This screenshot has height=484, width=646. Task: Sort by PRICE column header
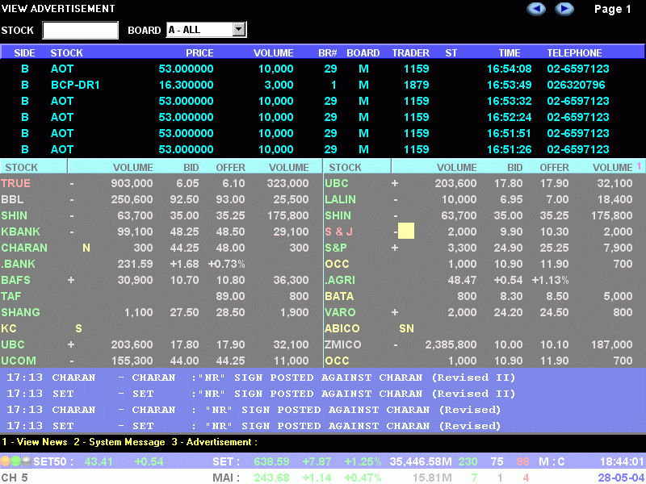pos(199,52)
